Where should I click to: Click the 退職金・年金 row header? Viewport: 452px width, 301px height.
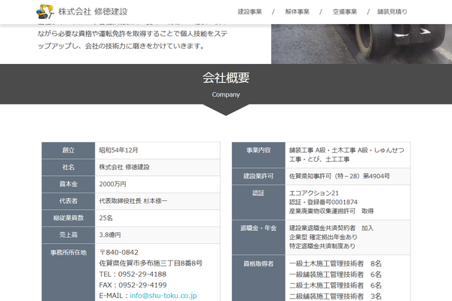(258, 237)
